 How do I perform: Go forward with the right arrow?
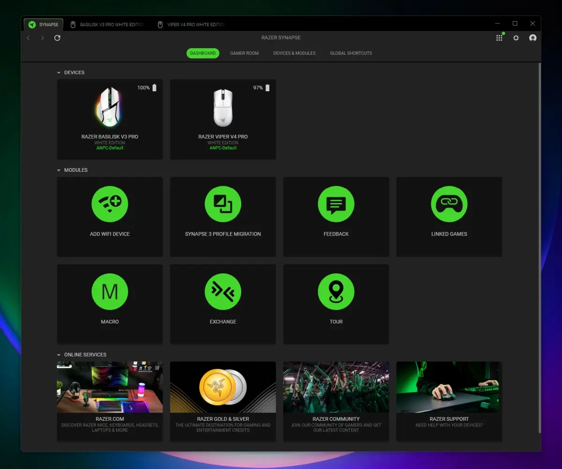click(x=43, y=38)
